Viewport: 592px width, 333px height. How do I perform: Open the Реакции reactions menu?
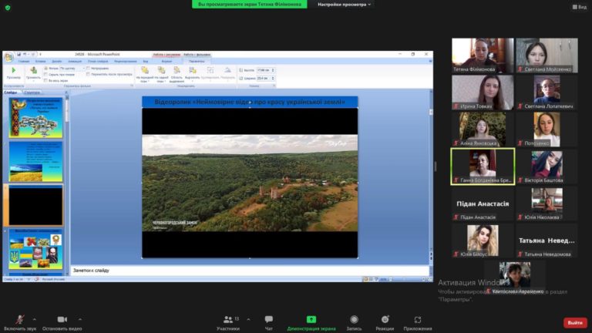point(385,321)
